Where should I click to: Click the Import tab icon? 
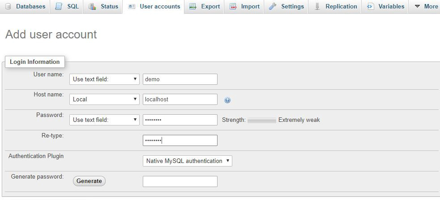(233, 6)
